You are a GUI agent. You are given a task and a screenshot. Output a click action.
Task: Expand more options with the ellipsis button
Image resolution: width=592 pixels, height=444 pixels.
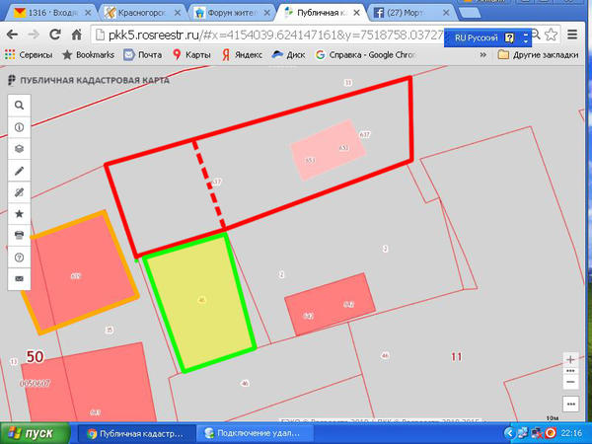570,405
